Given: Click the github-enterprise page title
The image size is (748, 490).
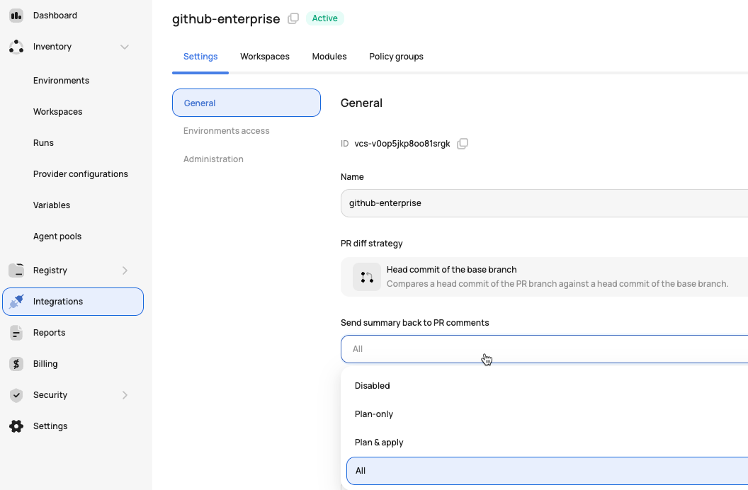Looking at the screenshot, I should click(x=226, y=18).
